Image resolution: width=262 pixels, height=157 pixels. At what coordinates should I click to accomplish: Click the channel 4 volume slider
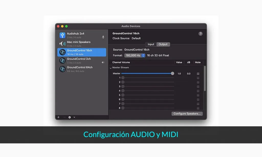click(148, 91)
